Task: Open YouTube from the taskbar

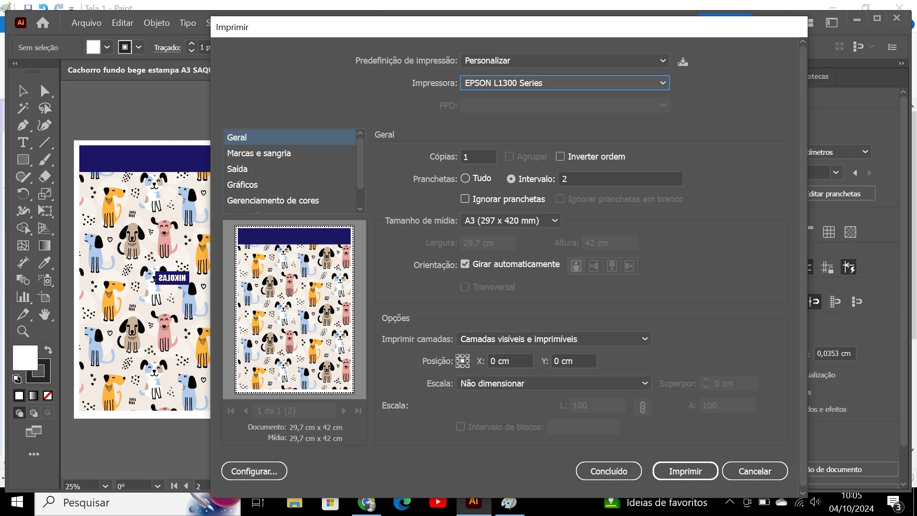Action: pos(437,503)
